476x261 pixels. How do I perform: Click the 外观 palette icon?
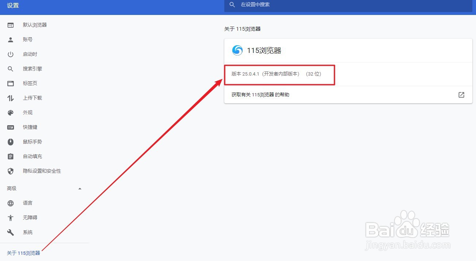pos(10,112)
